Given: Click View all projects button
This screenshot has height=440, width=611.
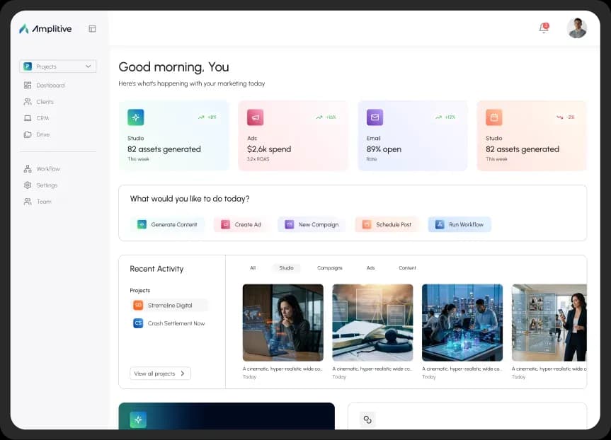Looking at the screenshot, I should (x=160, y=374).
